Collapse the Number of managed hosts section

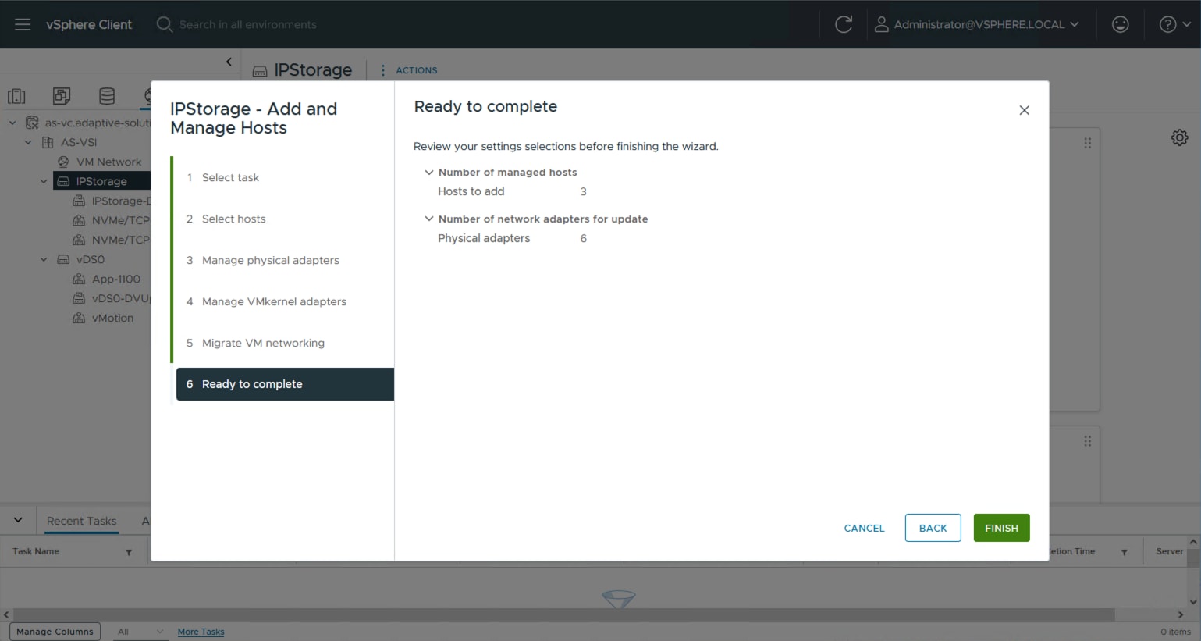(429, 172)
